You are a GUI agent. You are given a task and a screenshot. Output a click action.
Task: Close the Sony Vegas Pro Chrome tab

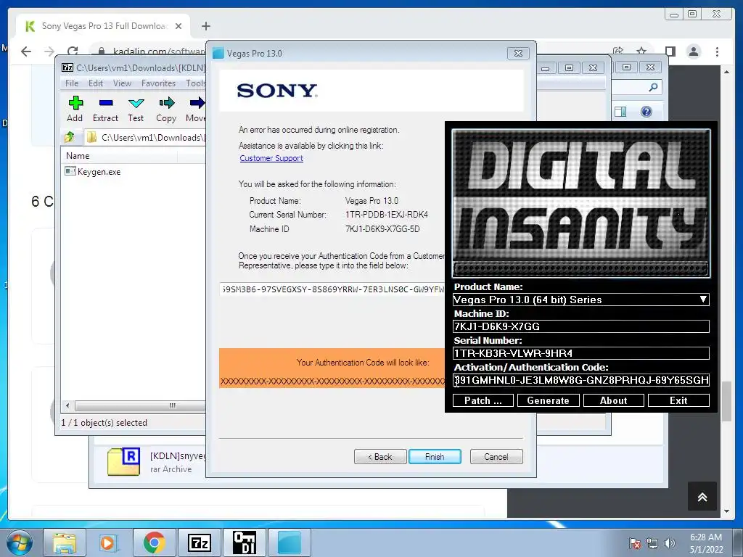178,26
